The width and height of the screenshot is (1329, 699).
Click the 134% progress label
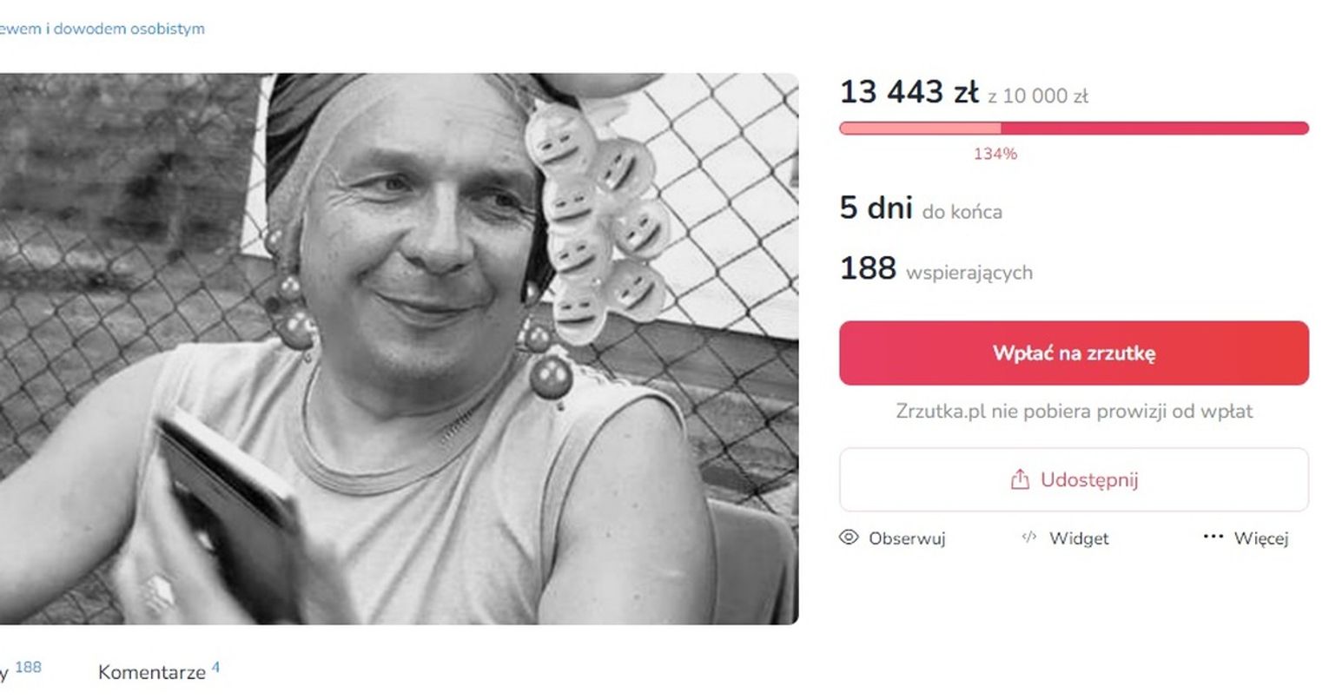(x=995, y=154)
